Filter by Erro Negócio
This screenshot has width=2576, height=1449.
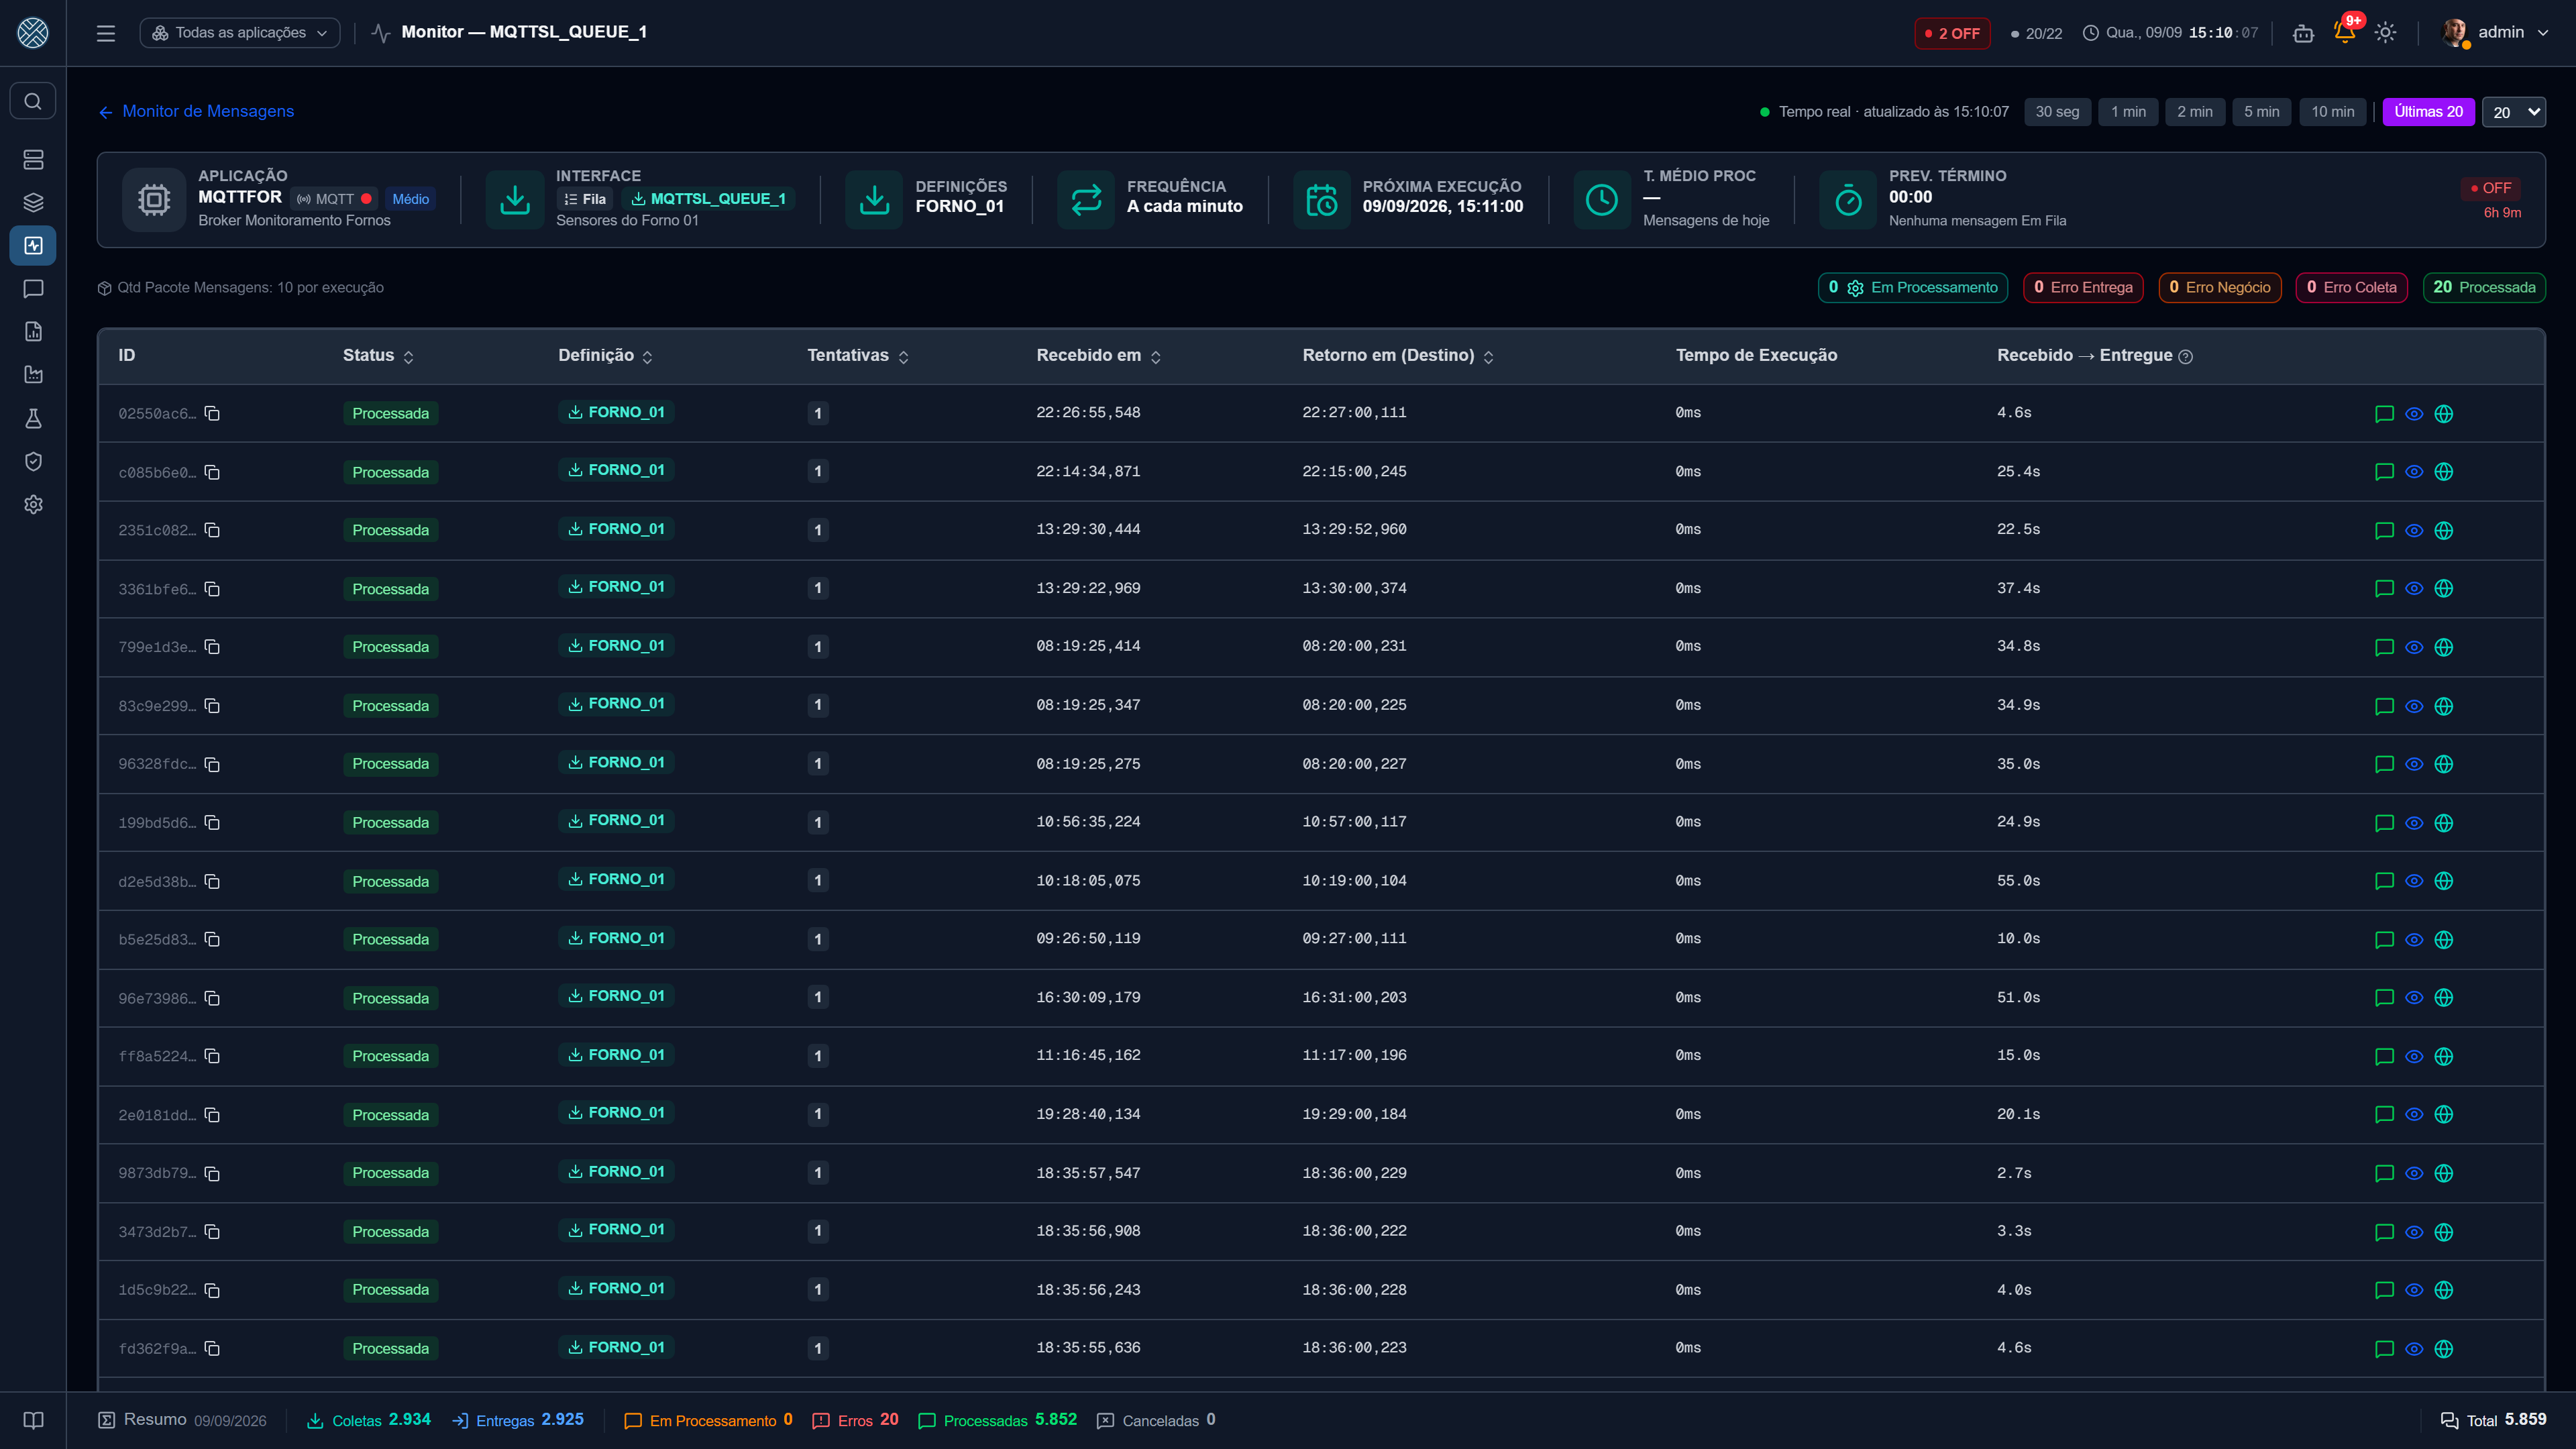(x=2220, y=288)
